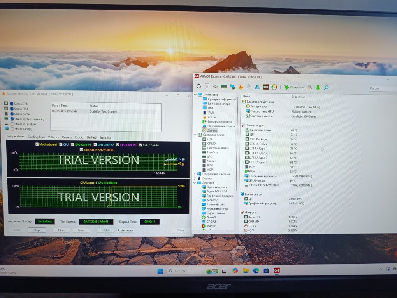Screen dimensions: 397x298
Task: Toggle the Stress cache checkbox
Action: (x=12, y=114)
